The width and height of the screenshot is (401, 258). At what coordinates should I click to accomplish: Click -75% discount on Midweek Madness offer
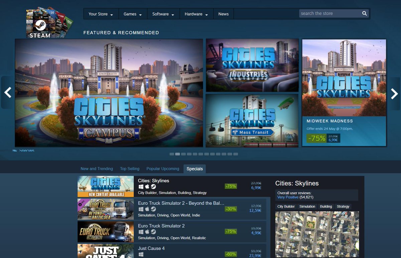coord(316,138)
